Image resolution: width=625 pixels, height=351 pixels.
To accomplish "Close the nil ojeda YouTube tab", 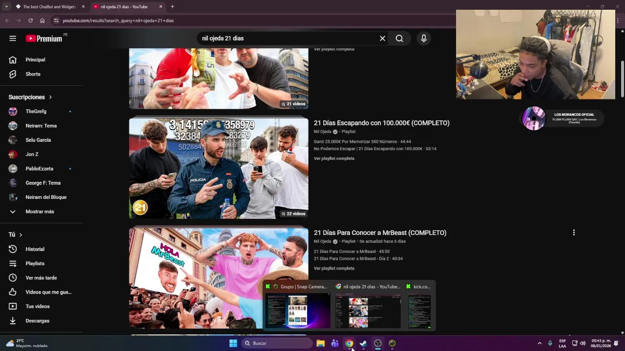I will pyautogui.click(x=161, y=7).
